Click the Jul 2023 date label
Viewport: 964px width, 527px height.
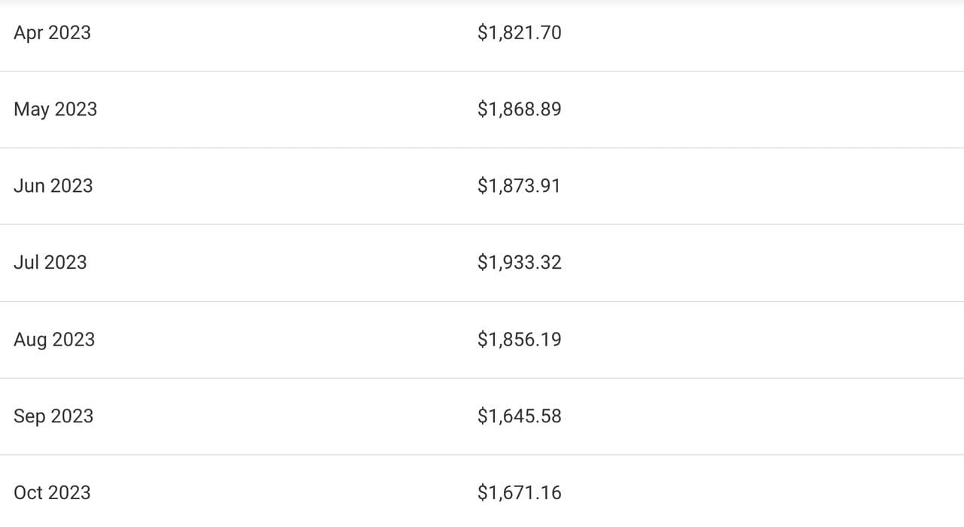[x=50, y=263]
